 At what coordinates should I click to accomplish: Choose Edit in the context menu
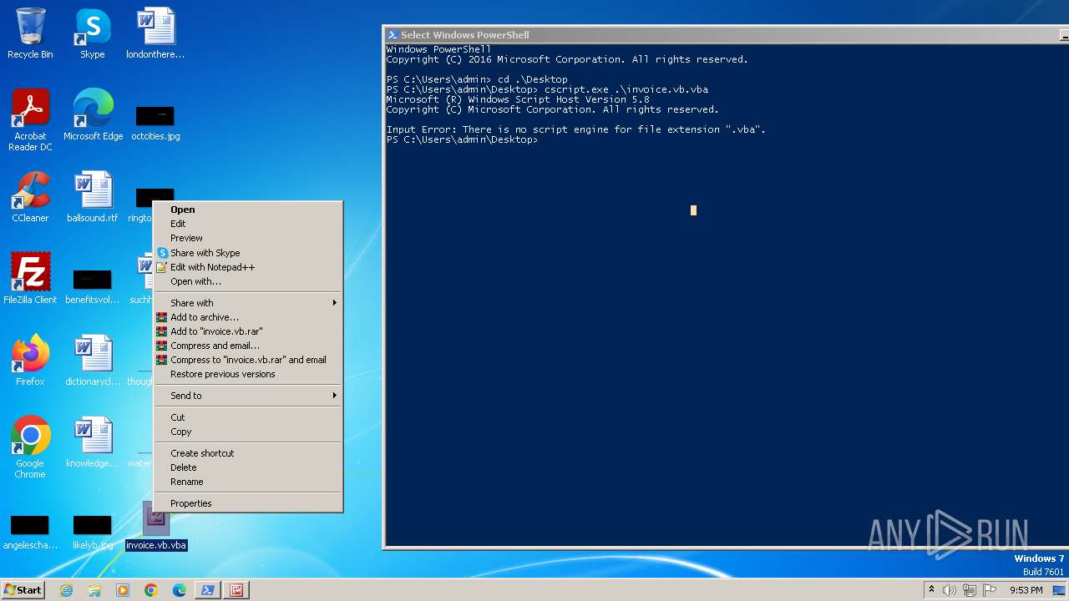click(x=248, y=224)
